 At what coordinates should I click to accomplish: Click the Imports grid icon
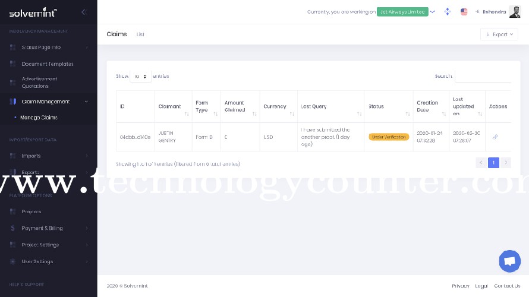[12, 156]
